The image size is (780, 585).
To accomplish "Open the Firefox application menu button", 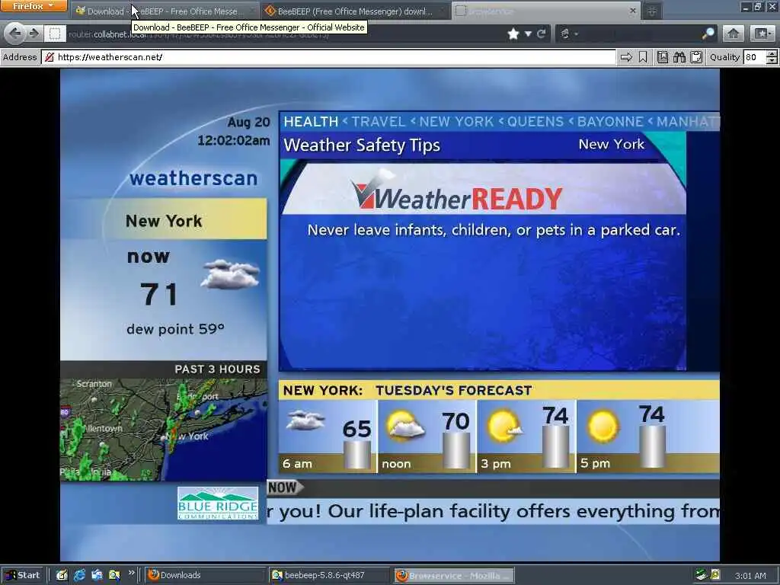I will point(33,6).
